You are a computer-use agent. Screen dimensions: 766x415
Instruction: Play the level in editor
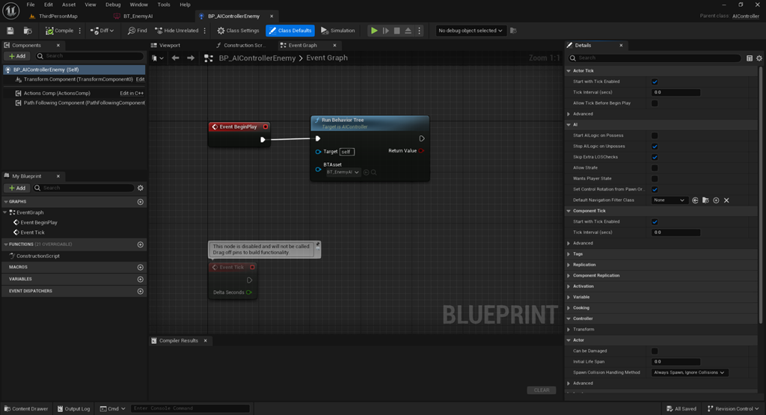(374, 31)
